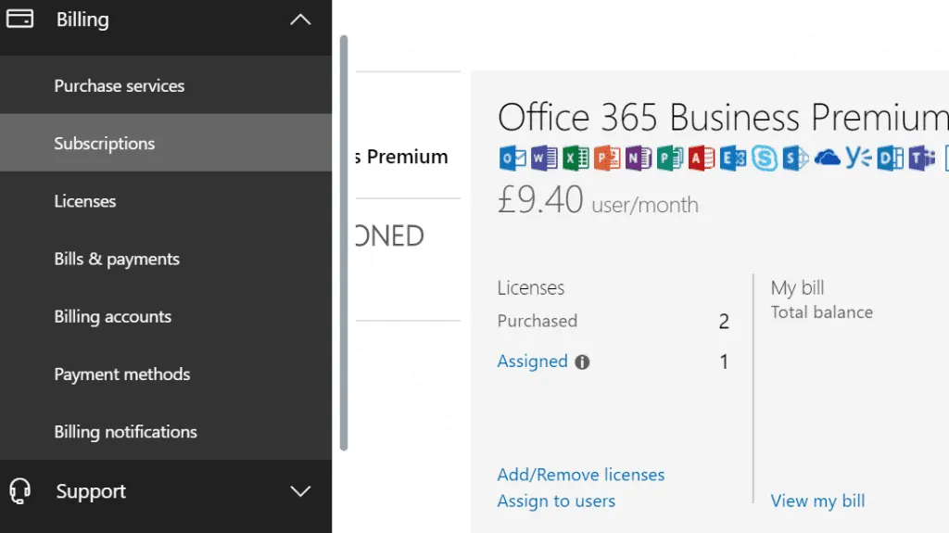Screen dimensions: 949x533
Task: Click the Assigned licenses count 1
Action: click(724, 362)
